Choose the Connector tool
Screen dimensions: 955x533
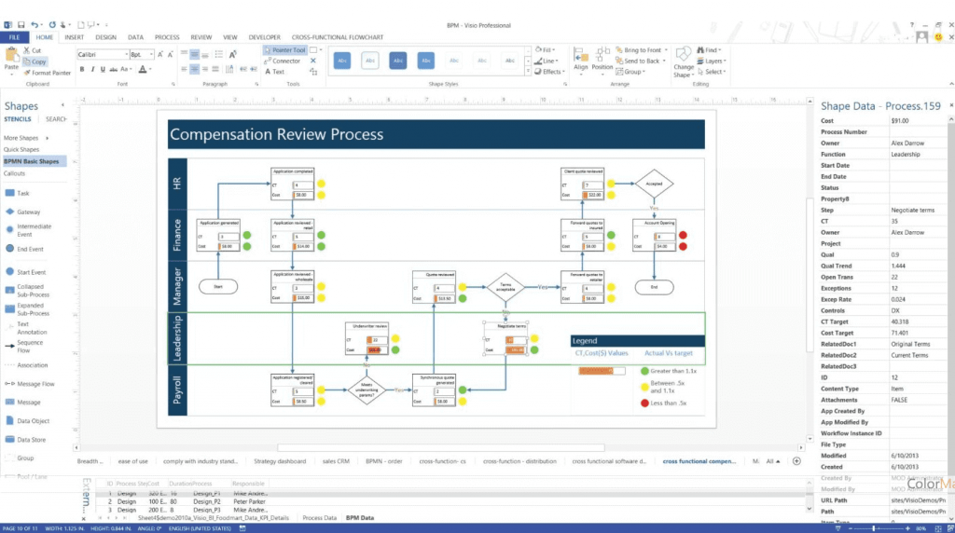[x=284, y=61]
